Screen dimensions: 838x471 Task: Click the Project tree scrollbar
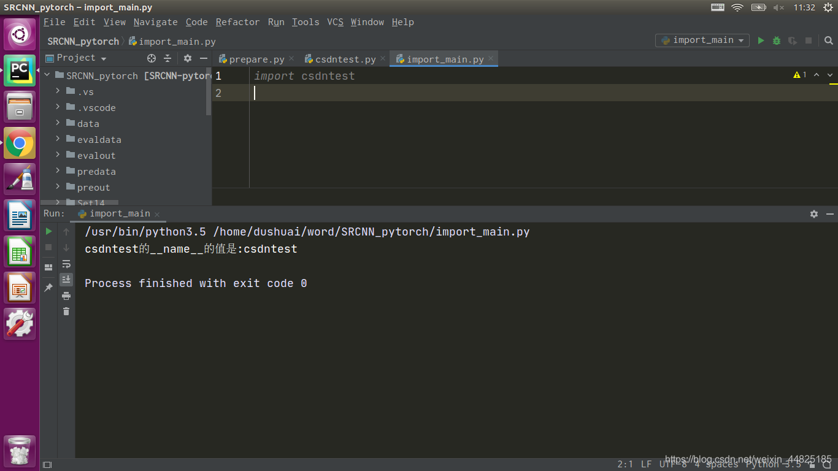coord(209,92)
